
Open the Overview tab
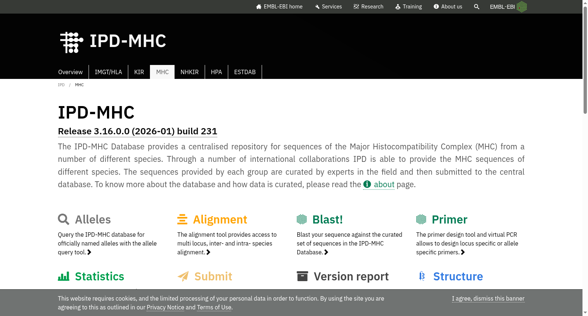click(x=71, y=72)
